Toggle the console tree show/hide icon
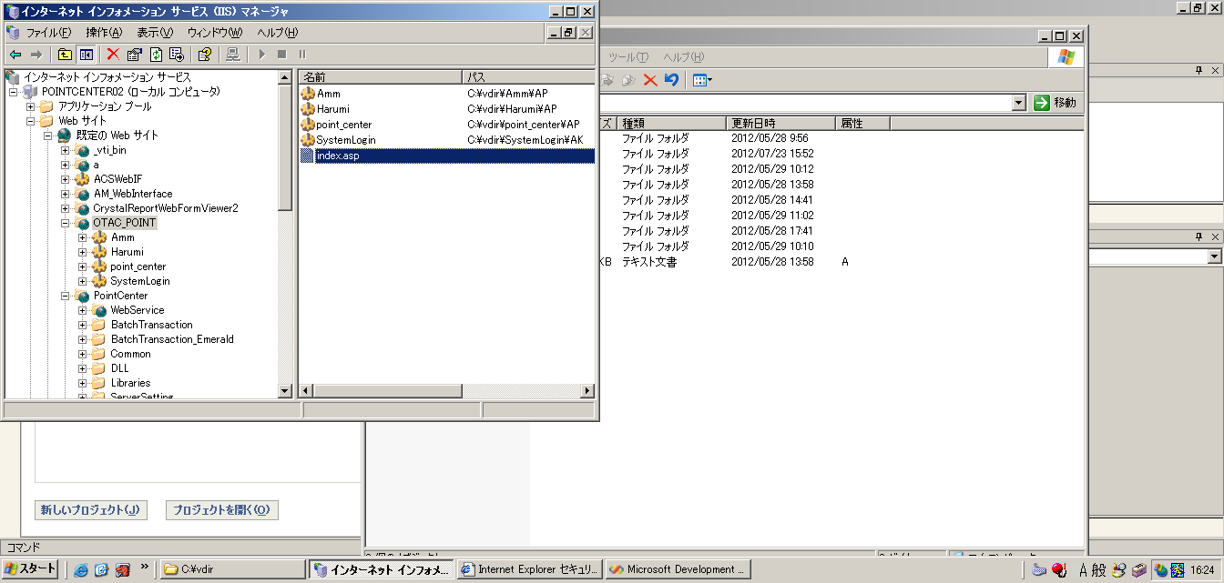 86,55
